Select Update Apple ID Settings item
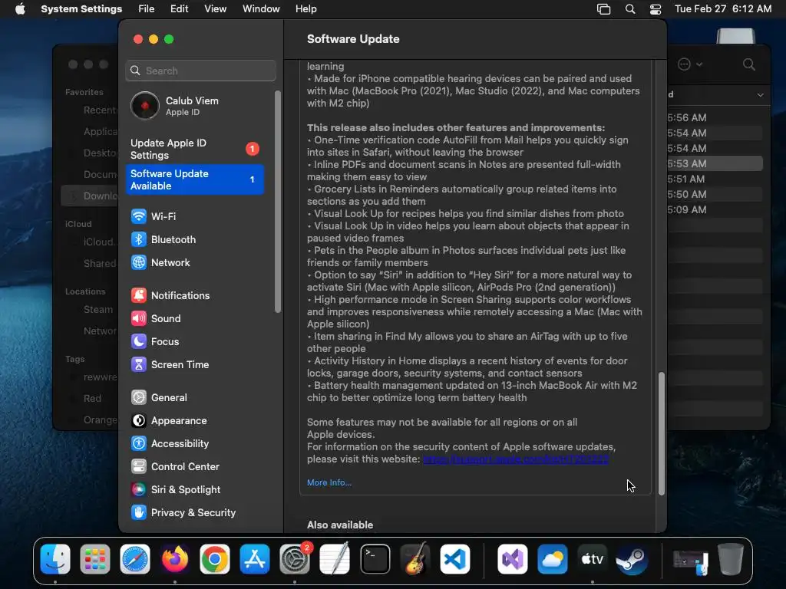The image size is (786, 589). pos(195,149)
